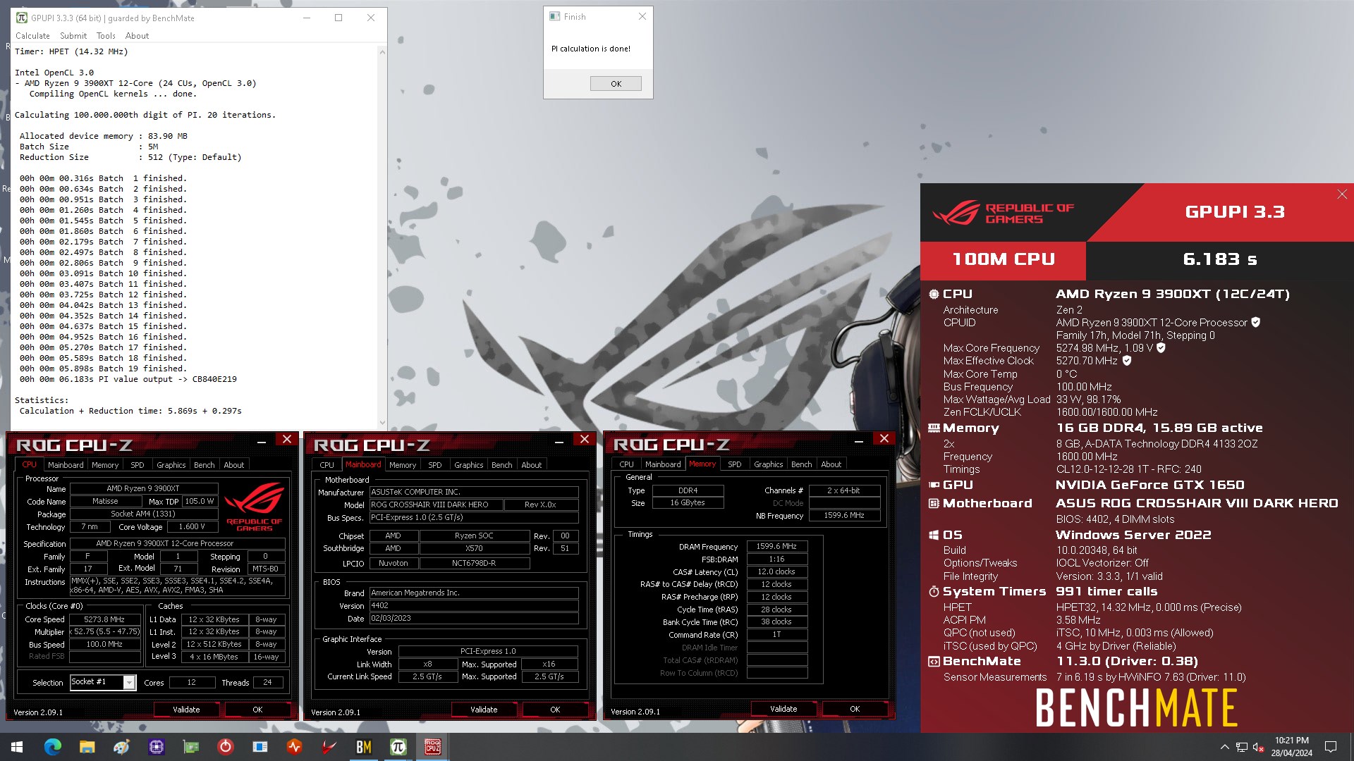The height and width of the screenshot is (761, 1354).
Task: Open the Paint palette taskbar icon
Action: [x=121, y=746]
